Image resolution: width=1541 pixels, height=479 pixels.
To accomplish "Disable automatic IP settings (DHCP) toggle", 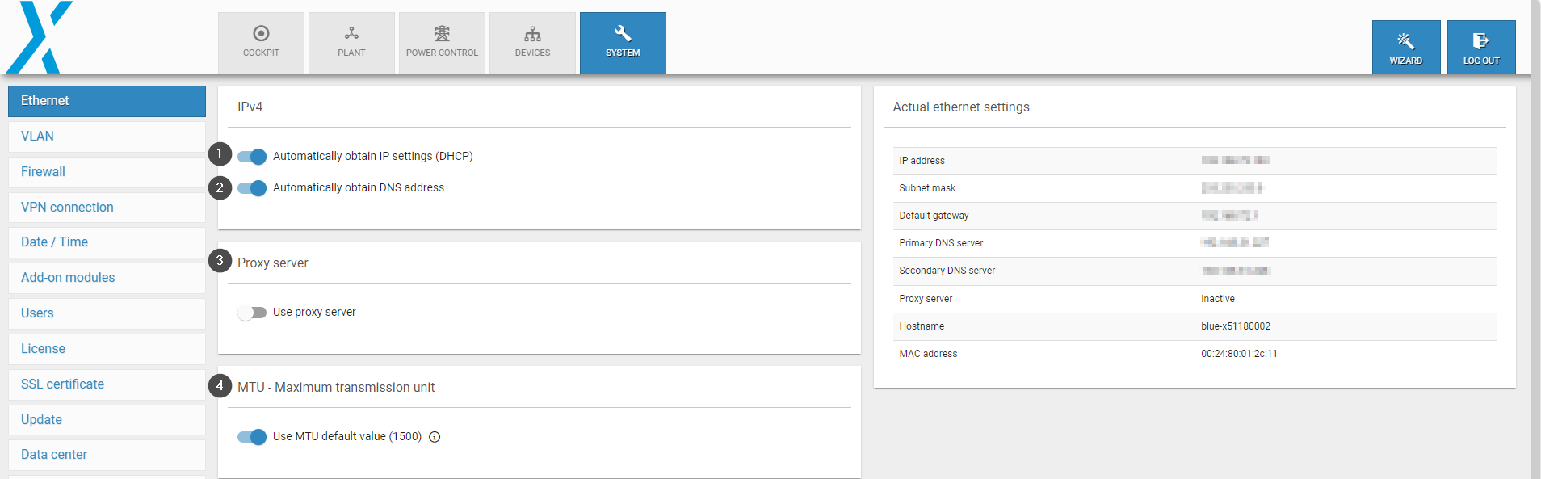I will (252, 157).
